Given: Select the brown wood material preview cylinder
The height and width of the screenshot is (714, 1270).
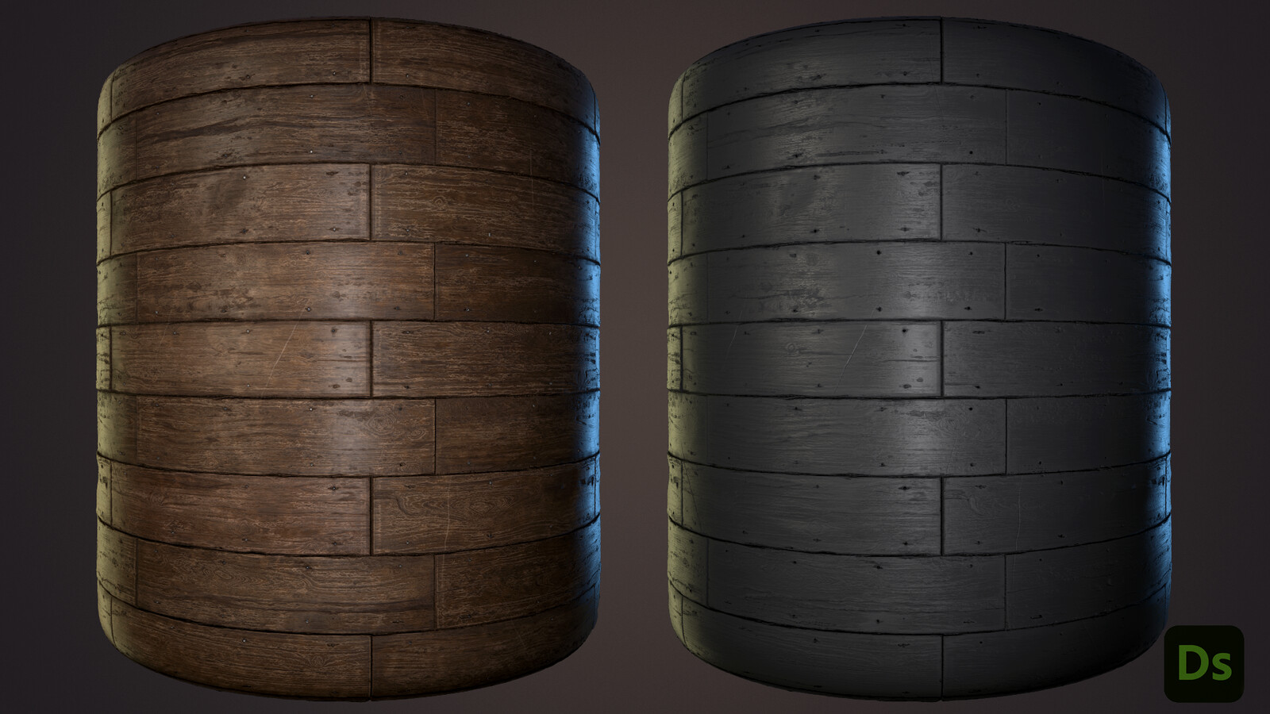Looking at the screenshot, I should pyautogui.click(x=348, y=359).
